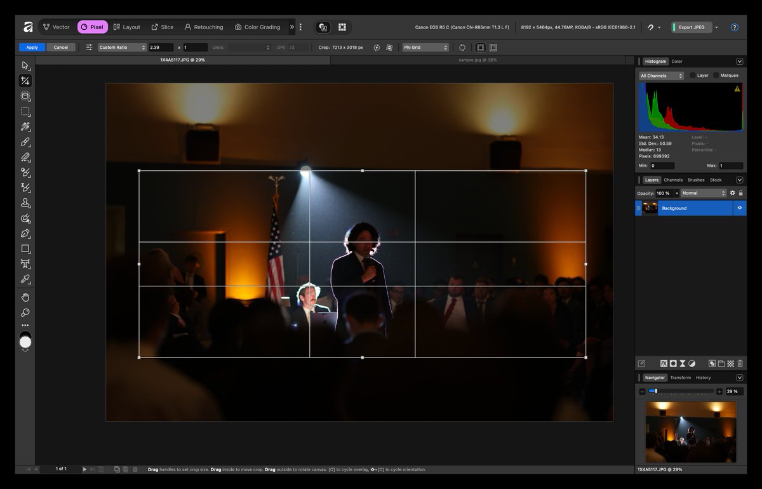
Task: Enable the Marquee histogram checkbox
Action: point(716,76)
